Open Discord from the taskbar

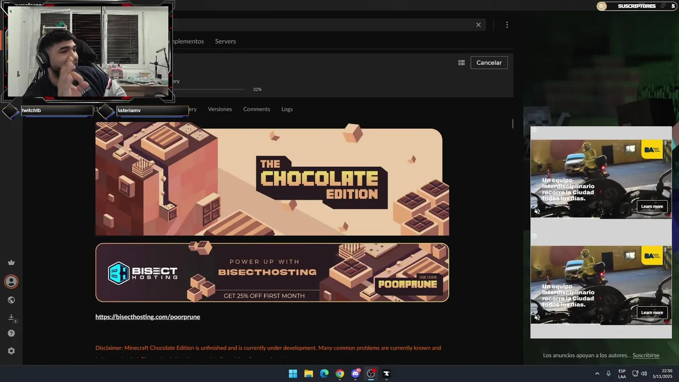[x=355, y=374]
